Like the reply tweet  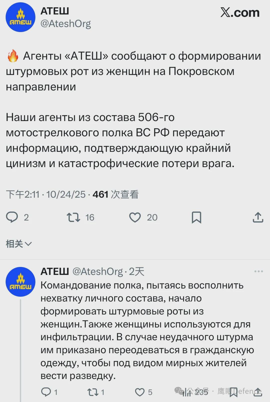(x=140, y=392)
